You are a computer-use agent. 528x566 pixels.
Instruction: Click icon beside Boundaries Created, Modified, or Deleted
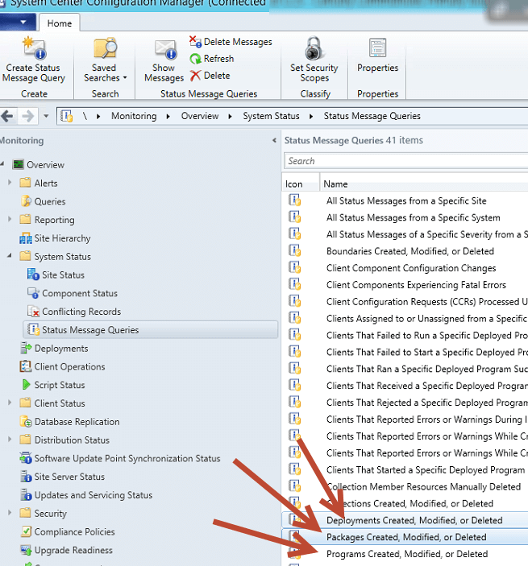(x=295, y=250)
